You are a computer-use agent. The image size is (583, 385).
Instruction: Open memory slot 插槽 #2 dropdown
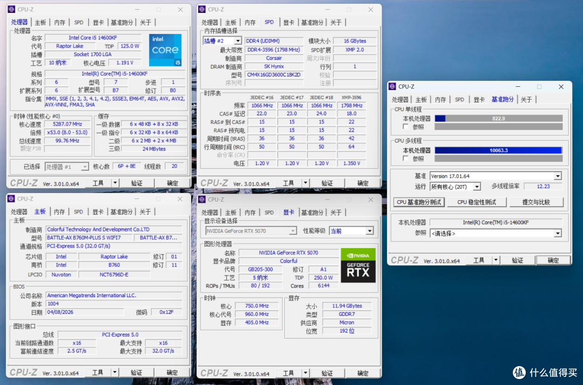(x=238, y=41)
